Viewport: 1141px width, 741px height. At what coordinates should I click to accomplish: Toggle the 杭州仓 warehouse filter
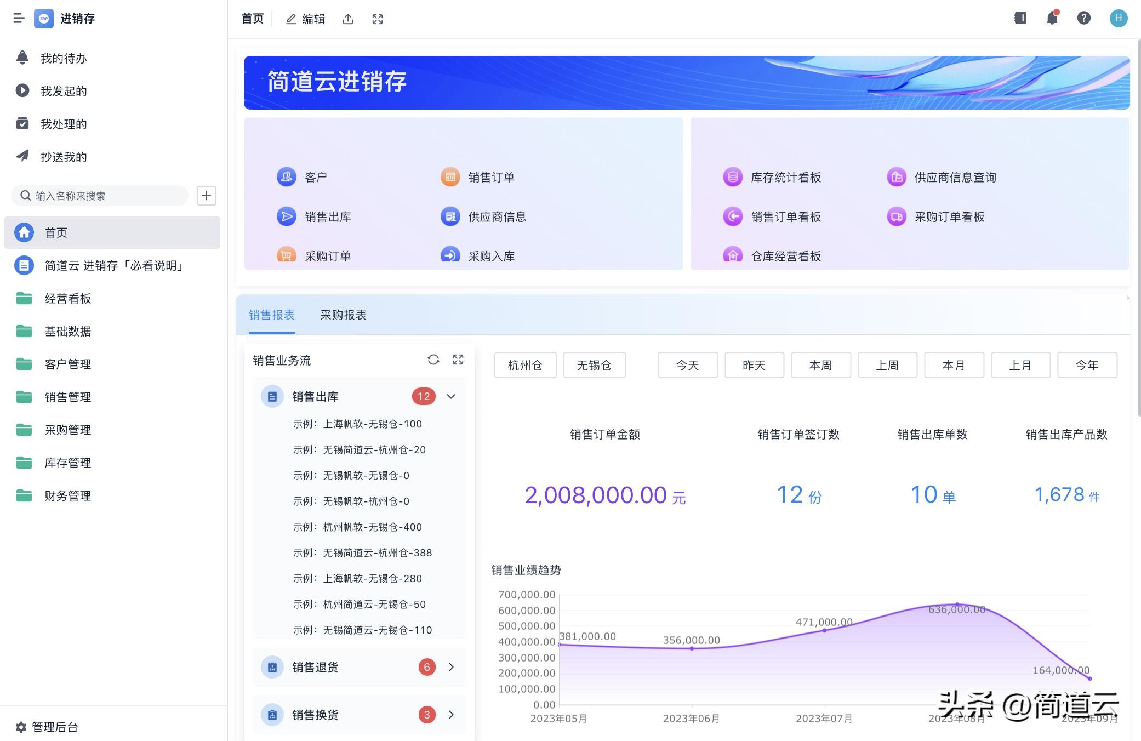click(x=525, y=365)
